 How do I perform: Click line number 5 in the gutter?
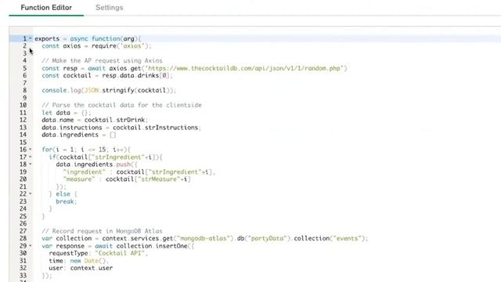pos(24,68)
